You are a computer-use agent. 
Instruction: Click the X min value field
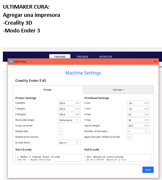click(x=138, y=103)
